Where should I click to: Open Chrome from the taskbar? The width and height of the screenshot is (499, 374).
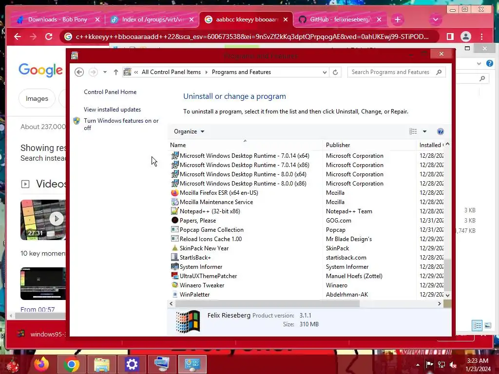(x=72, y=364)
